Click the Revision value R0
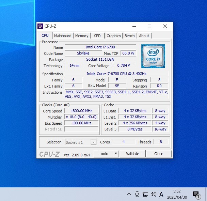The width and height of the screenshot is (207, 201). (159, 86)
